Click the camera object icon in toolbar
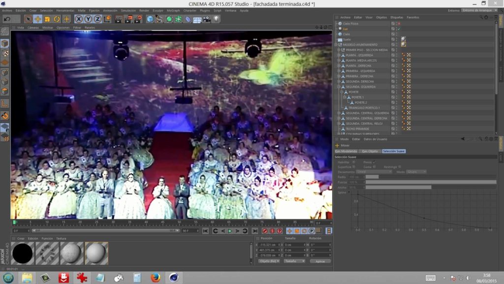The height and width of the screenshot is (284, 504). (206, 19)
